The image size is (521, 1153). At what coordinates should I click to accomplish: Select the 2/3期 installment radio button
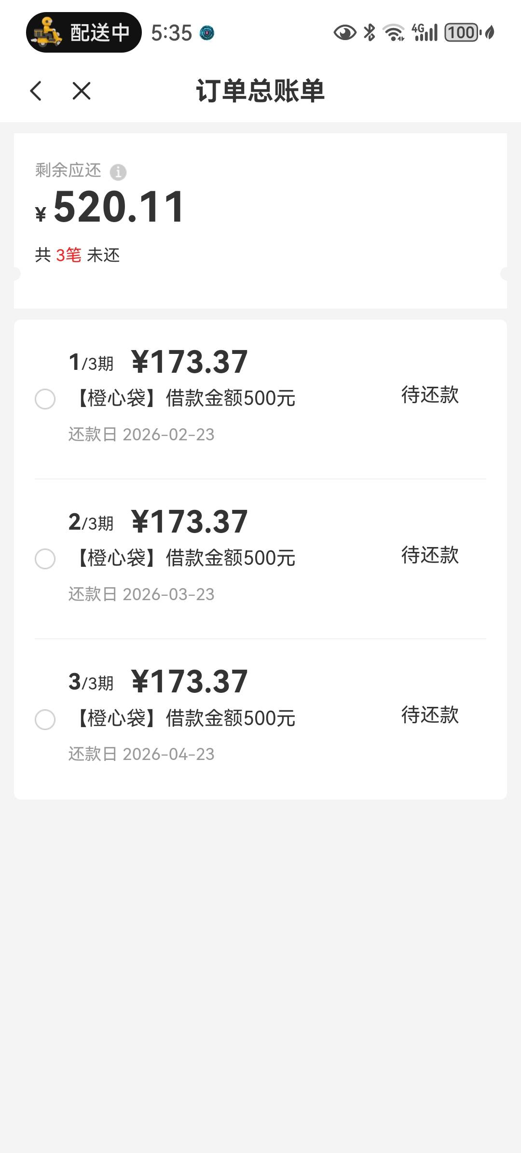(x=45, y=559)
